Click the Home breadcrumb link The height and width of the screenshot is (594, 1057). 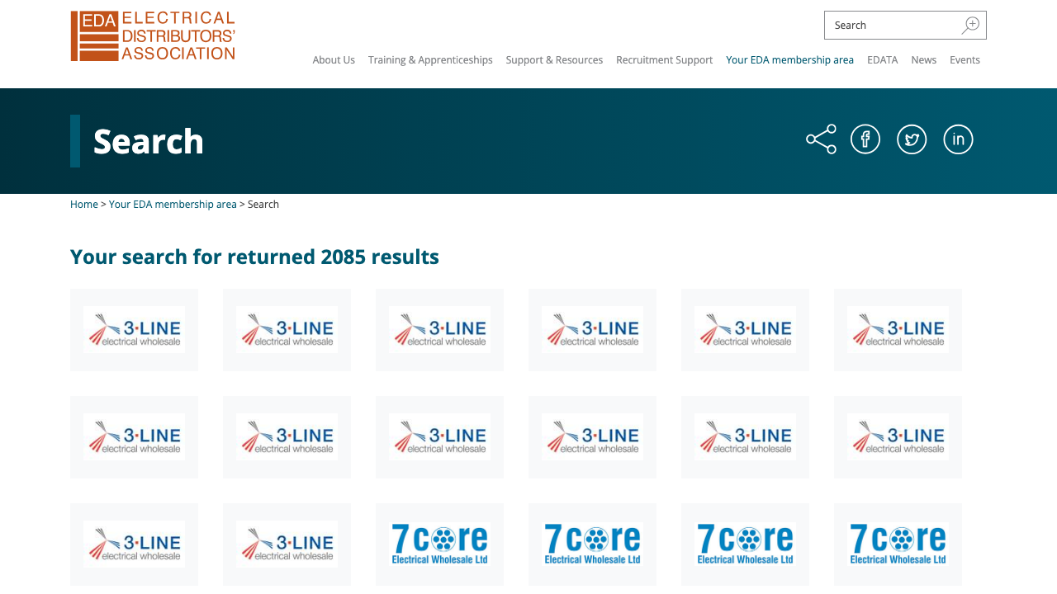(x=83, y=202)
